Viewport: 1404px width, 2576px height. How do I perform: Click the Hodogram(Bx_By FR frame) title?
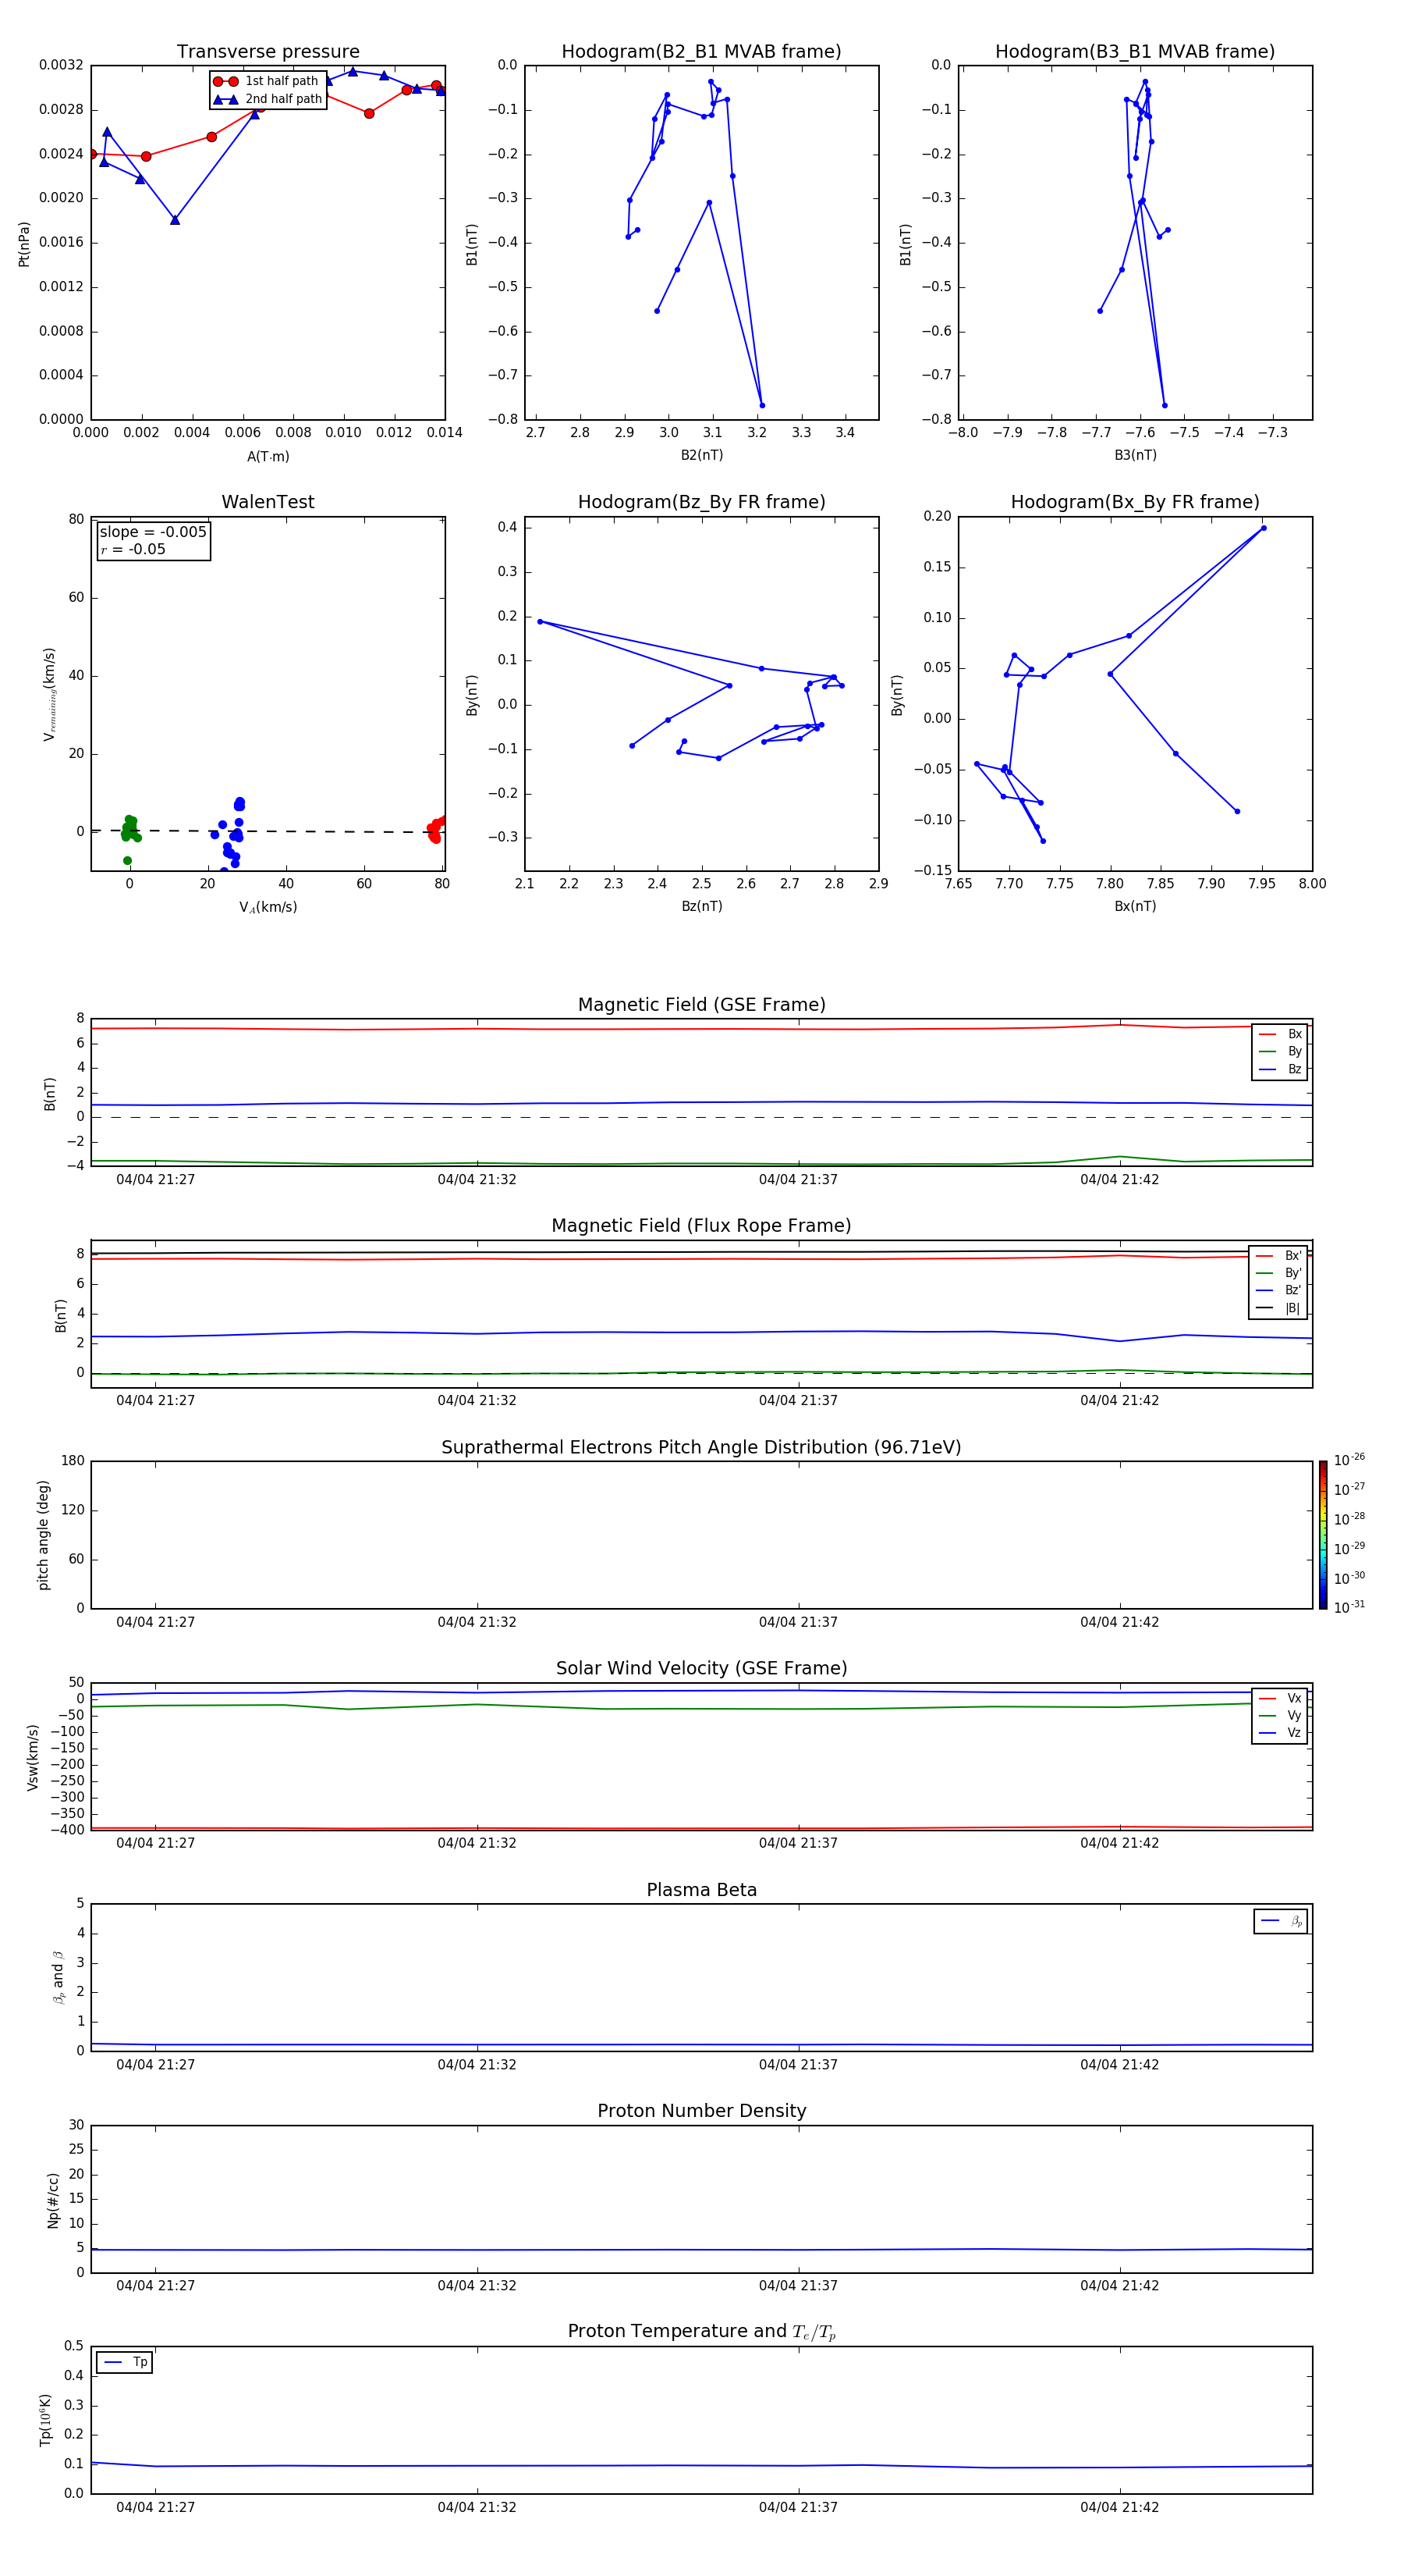[1135, 502]
